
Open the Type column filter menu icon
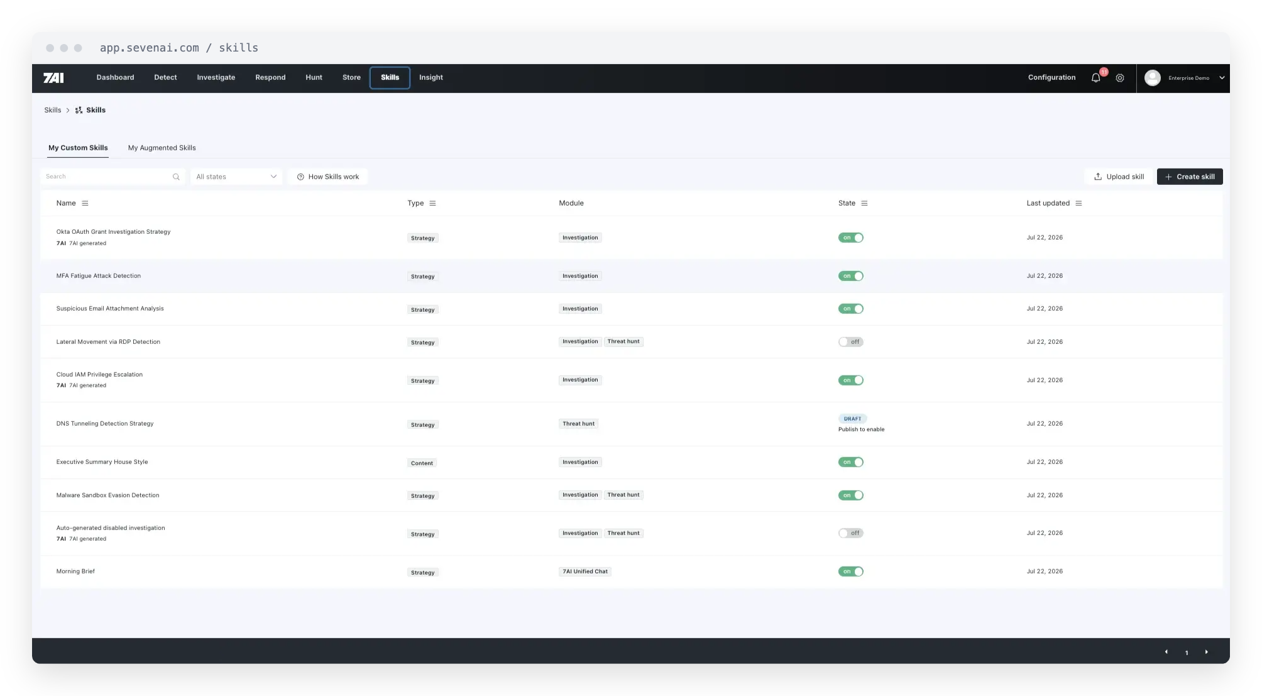coord(432,203)
